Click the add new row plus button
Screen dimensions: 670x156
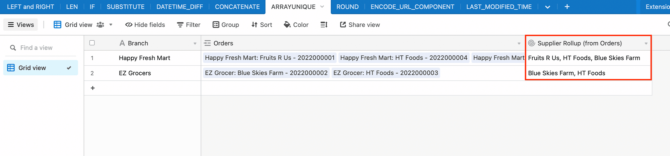pyautogui.click(x=93, y=88)
